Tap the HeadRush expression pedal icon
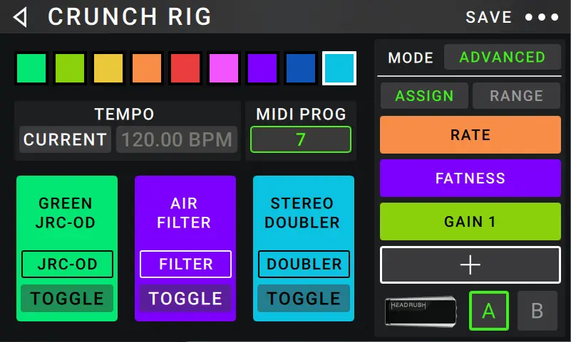This screenshot has width=571, height=342. point(421,311)
